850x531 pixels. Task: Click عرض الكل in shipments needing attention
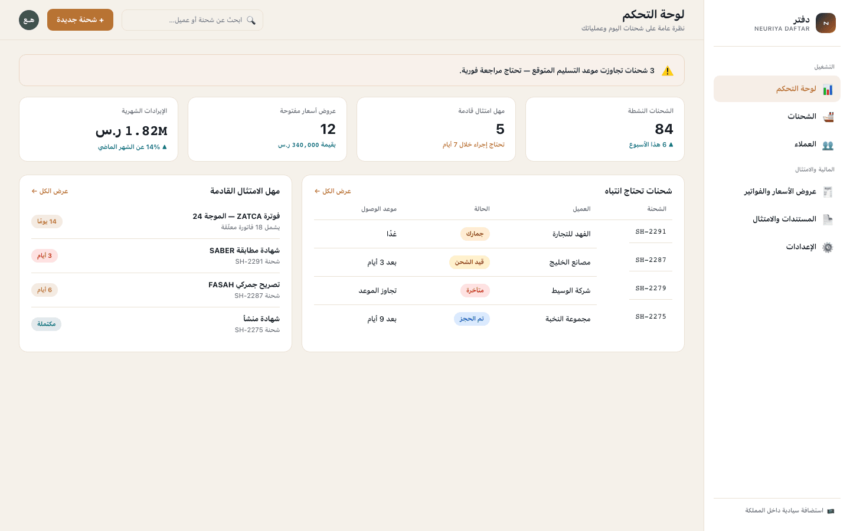333,191
